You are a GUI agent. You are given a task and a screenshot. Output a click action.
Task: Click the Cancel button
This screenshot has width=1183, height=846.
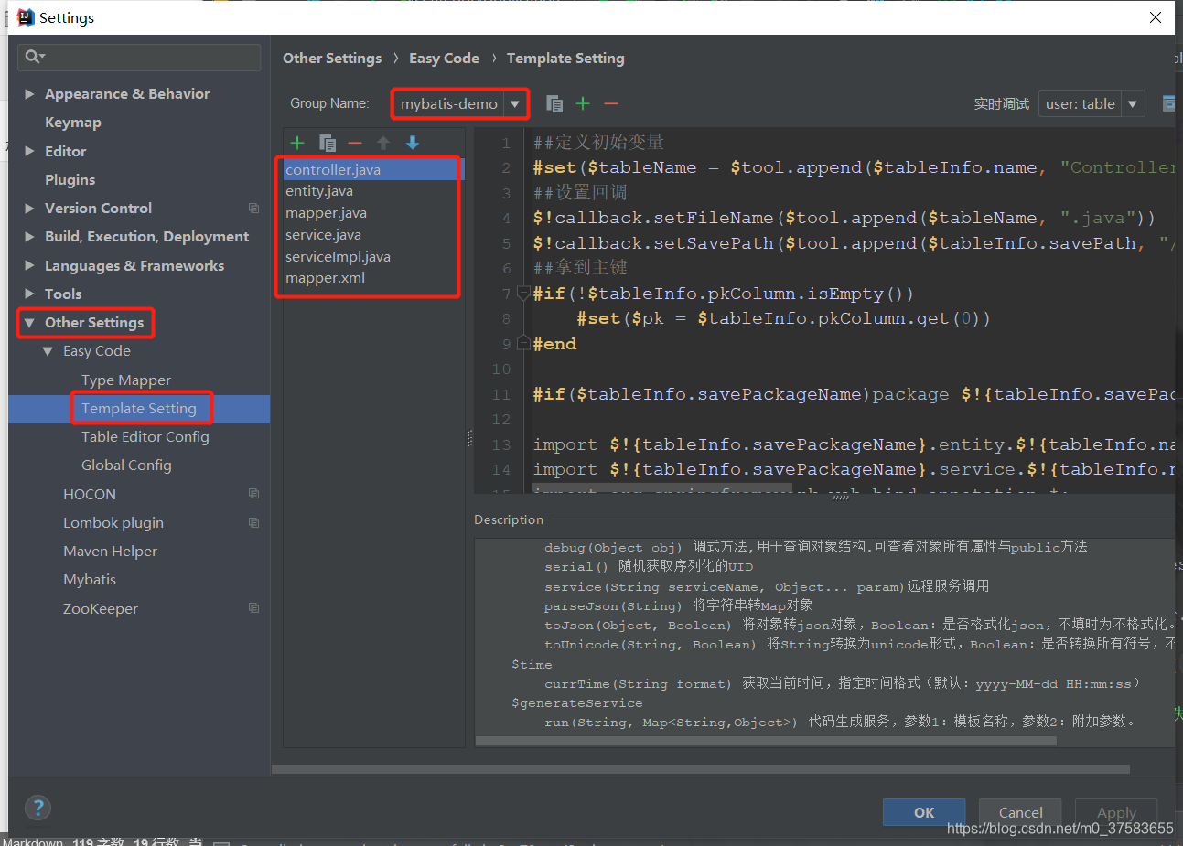[x=1019, y=812]
